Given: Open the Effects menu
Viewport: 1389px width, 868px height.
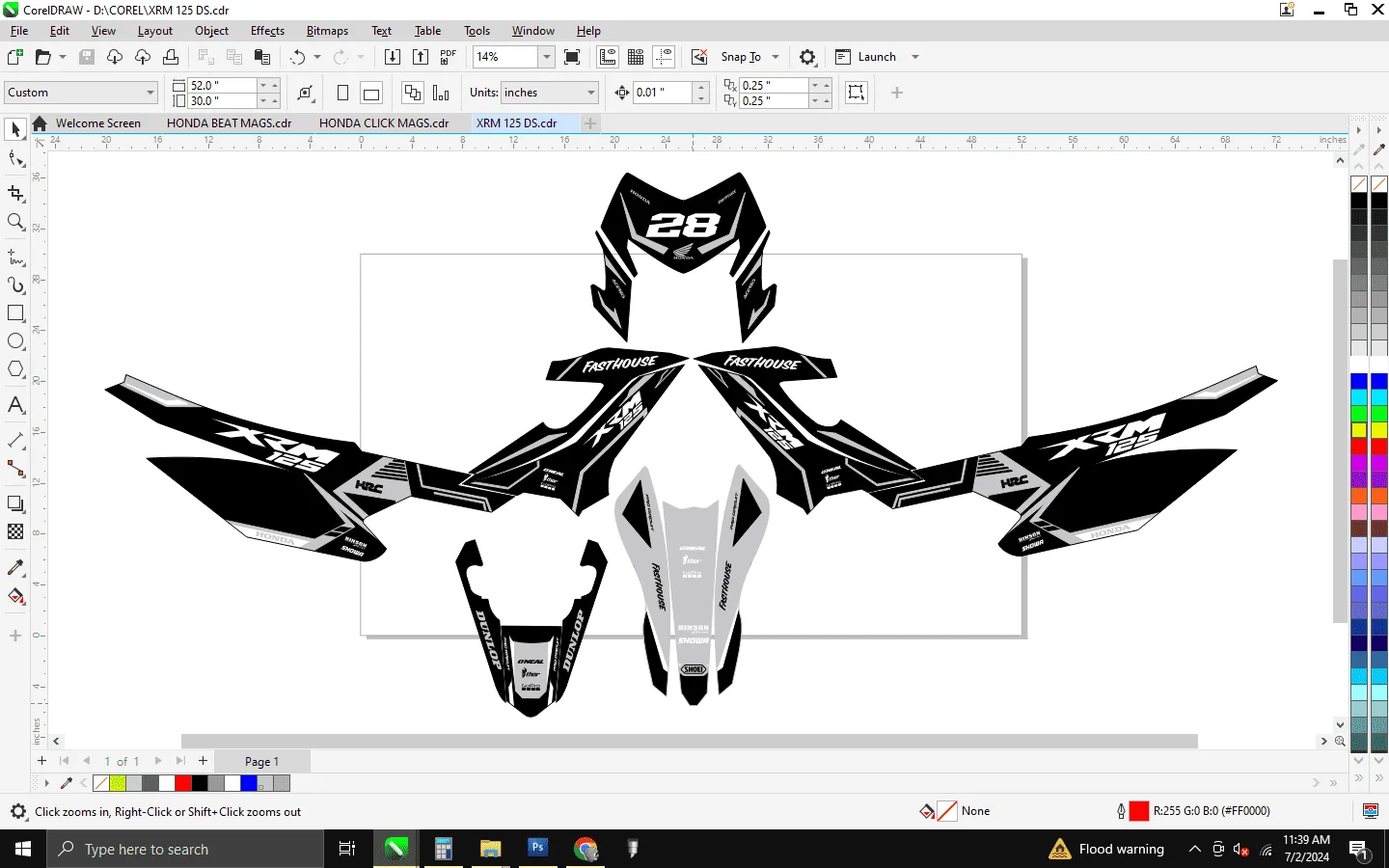Looking at the screenshot, I should coord(267,31).
